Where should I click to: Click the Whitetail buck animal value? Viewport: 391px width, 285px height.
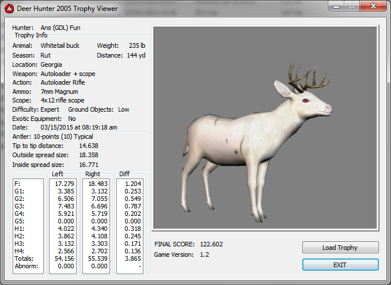pyautogui.click(x=60, y=45)
